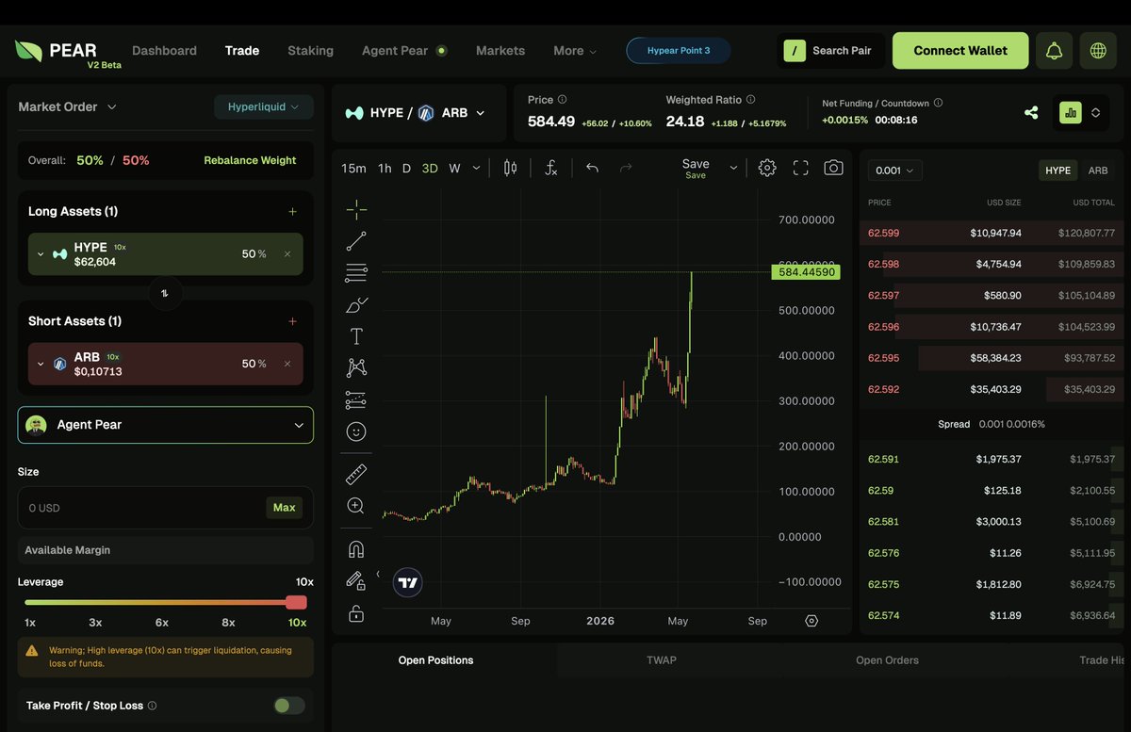Open the Markets page
This screenshot has height=732, width=1131.
coord(500,51)
